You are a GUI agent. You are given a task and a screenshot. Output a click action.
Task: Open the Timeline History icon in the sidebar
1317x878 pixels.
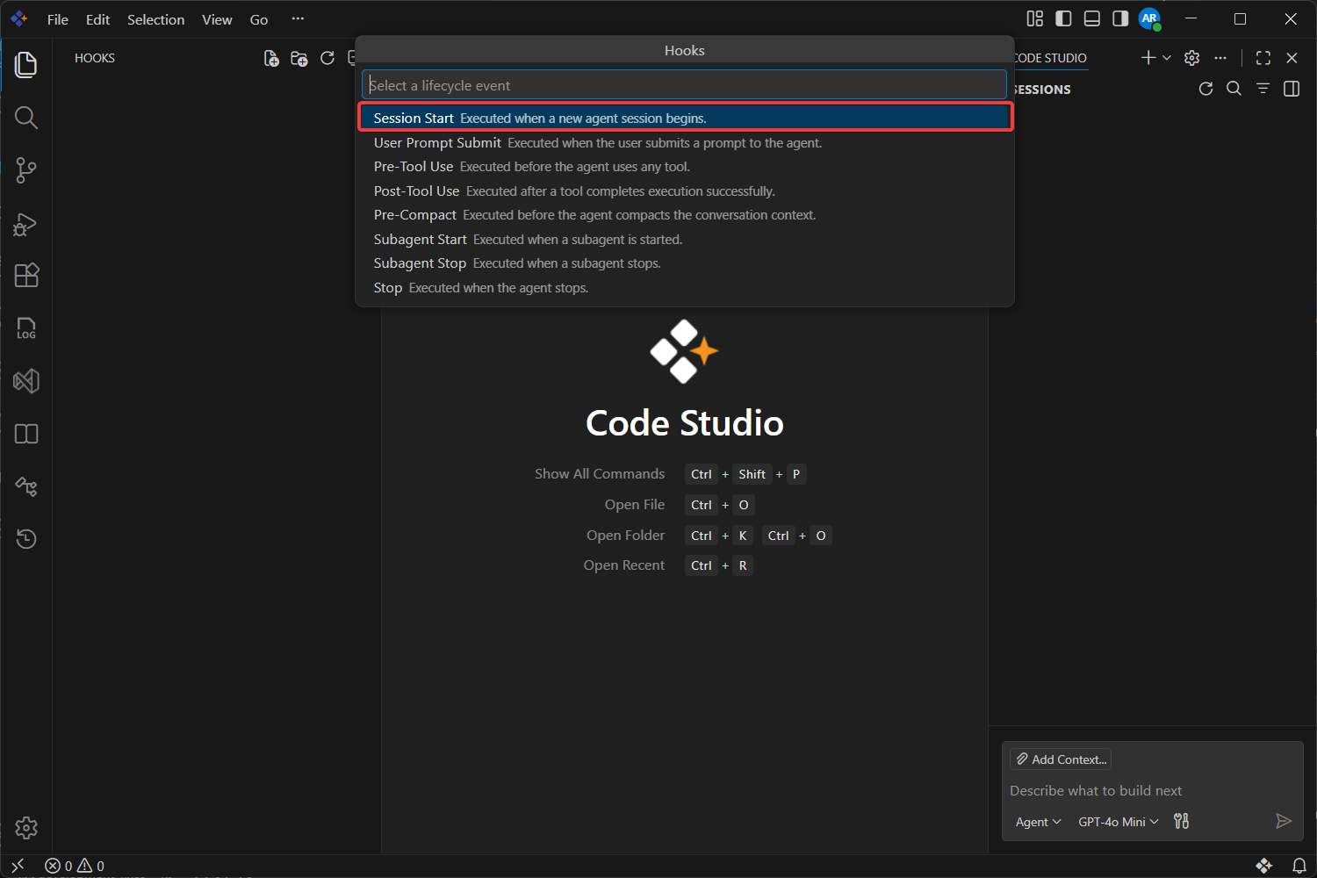(x=26, y=538)
